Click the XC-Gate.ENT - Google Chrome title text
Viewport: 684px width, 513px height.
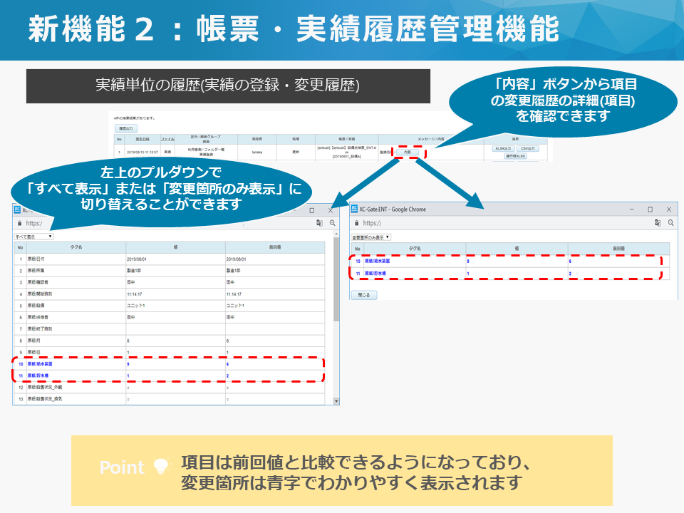(x=392, y=209)
